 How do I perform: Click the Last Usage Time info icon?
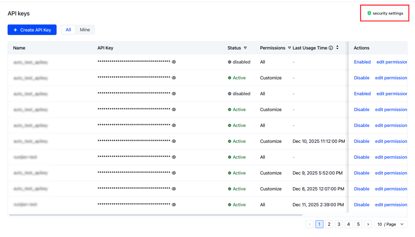331,48
